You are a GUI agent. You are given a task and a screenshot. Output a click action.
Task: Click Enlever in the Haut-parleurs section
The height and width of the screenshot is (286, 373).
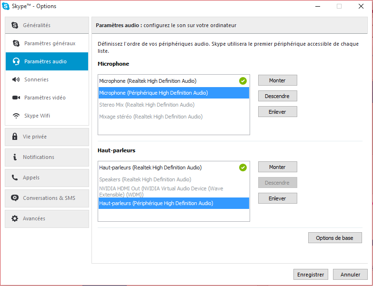278,198
